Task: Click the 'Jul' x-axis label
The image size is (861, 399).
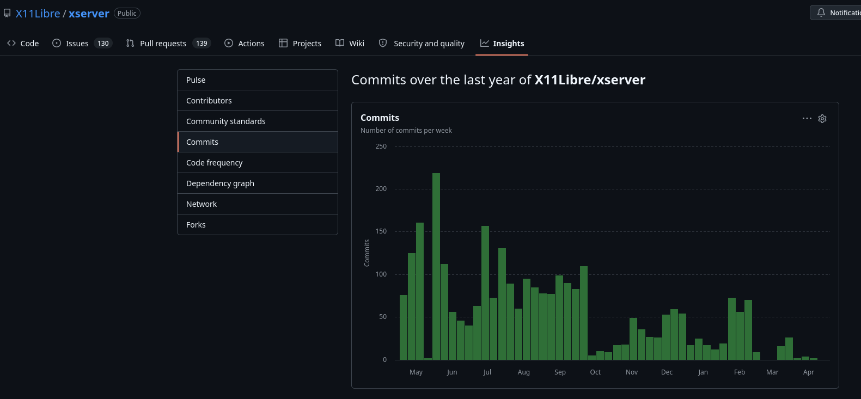Action: coord(487,372)
